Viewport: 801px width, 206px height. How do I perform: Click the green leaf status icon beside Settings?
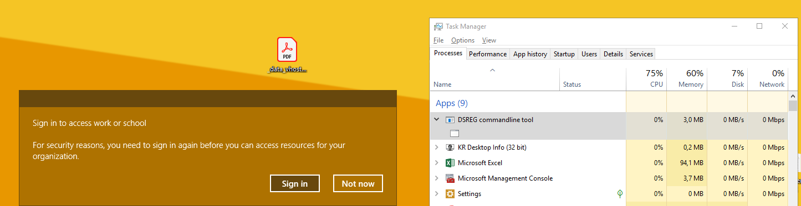(x=620, y=194)
